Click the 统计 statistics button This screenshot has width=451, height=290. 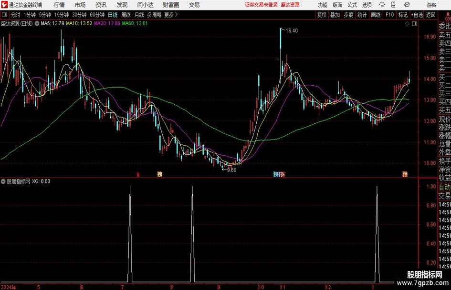(x=362, y=15)
